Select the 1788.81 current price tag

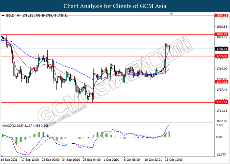coord(222,49)
